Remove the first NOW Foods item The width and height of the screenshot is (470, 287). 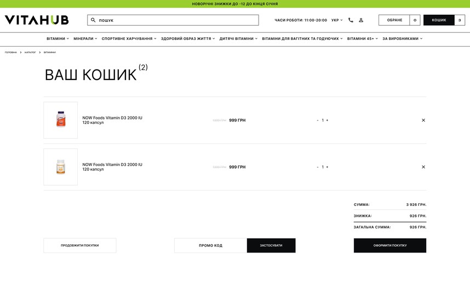click(423, 120)
